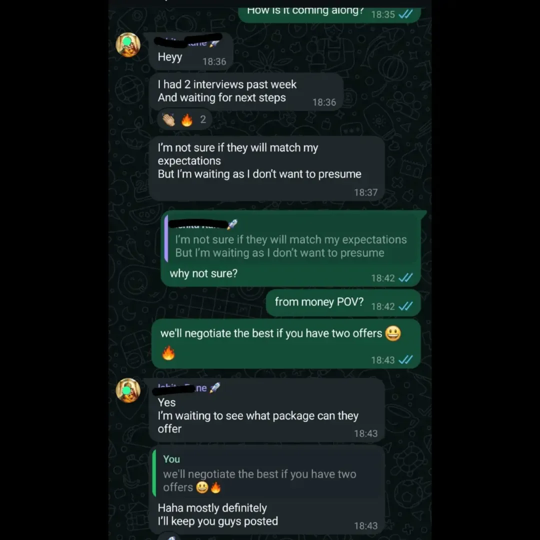Screen dimensions: 540x540
Task: Tap the profile avatar beside the Heyy message
Action: coord(128,45)
